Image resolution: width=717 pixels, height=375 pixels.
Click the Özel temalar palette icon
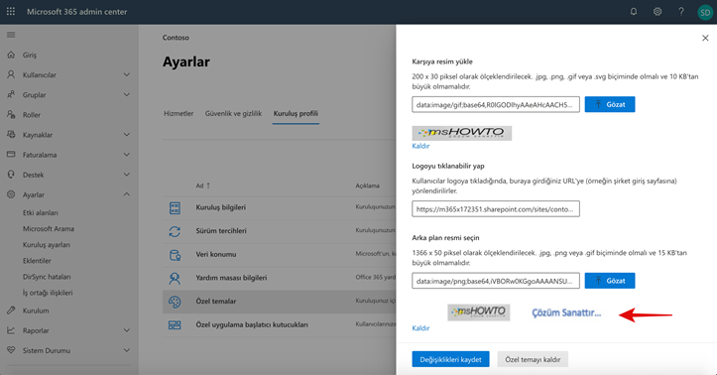coord(175,302)
